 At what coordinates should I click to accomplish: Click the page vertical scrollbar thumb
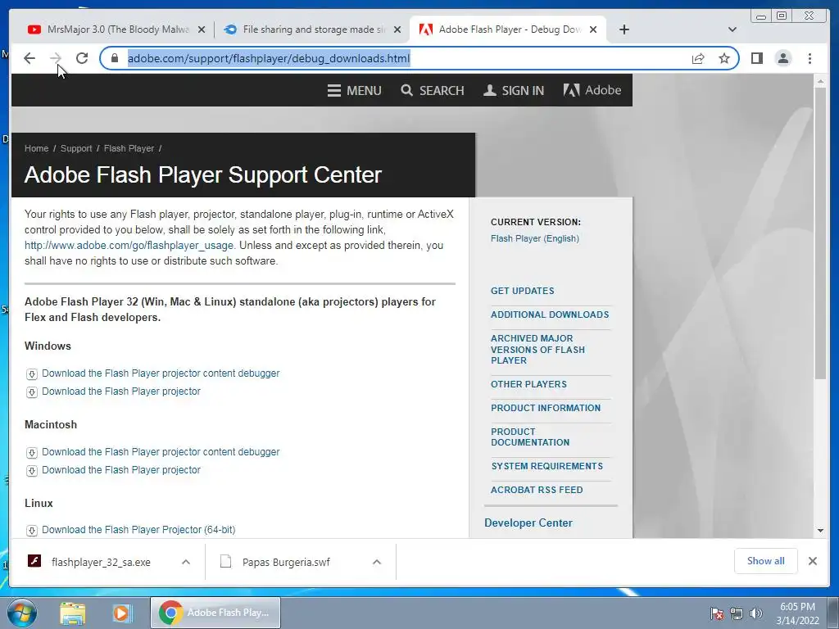point(820,233)
